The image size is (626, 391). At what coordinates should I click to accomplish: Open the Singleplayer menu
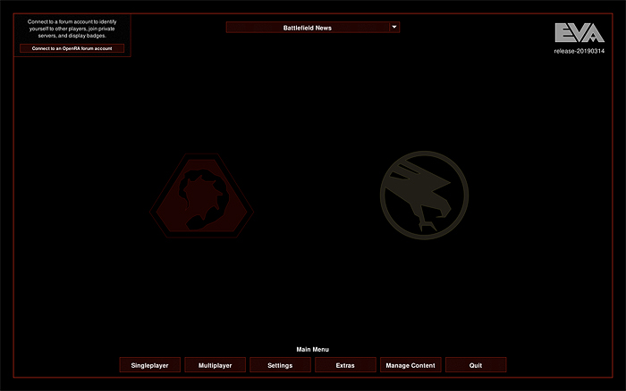150,365
